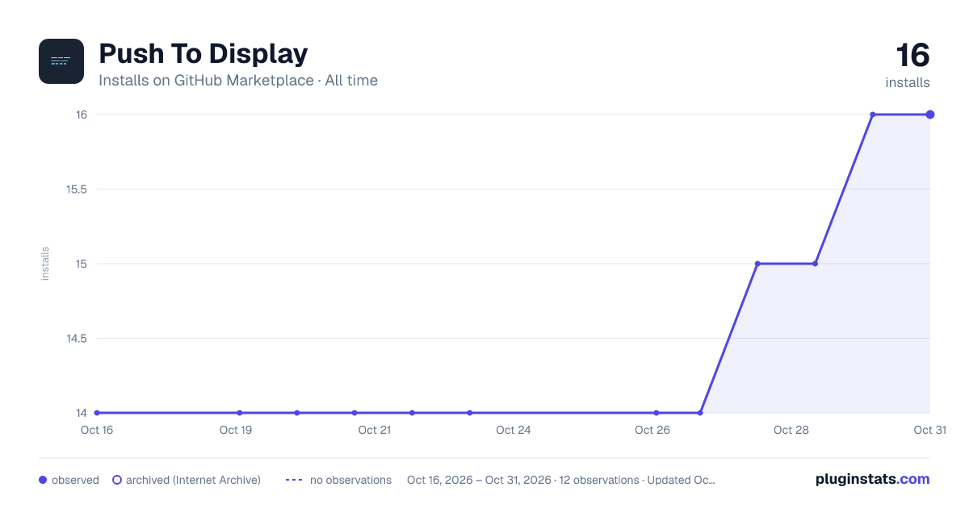Screen dimensions: 969x508
Task: Click the 'no observations' dashed line legend
Action: coord(294,480)
